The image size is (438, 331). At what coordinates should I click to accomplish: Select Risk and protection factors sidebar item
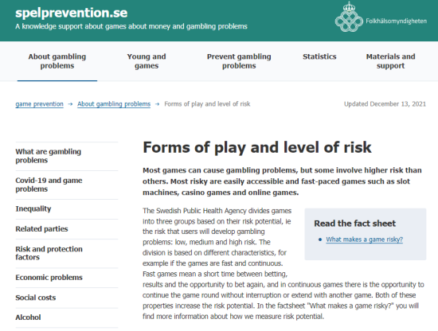click(x=66, y=253)
